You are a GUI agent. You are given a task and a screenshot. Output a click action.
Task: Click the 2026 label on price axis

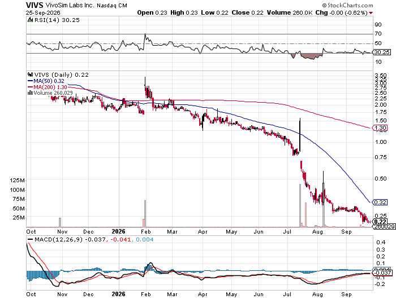[118, 232]
